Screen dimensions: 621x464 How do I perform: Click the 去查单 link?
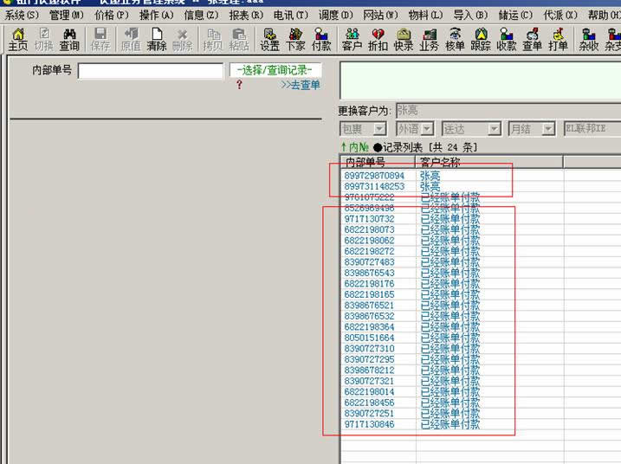click(x=301, y=85)
